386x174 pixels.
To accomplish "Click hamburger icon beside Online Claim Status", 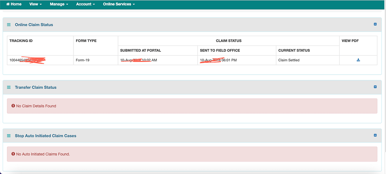I will tap(9, 25).
